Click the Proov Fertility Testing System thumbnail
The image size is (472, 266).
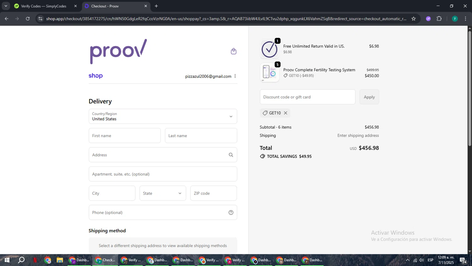click(x=270, y=72)
